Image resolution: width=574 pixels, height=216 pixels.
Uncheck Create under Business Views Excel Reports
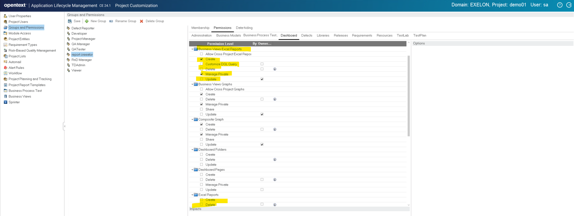point(201,59)
